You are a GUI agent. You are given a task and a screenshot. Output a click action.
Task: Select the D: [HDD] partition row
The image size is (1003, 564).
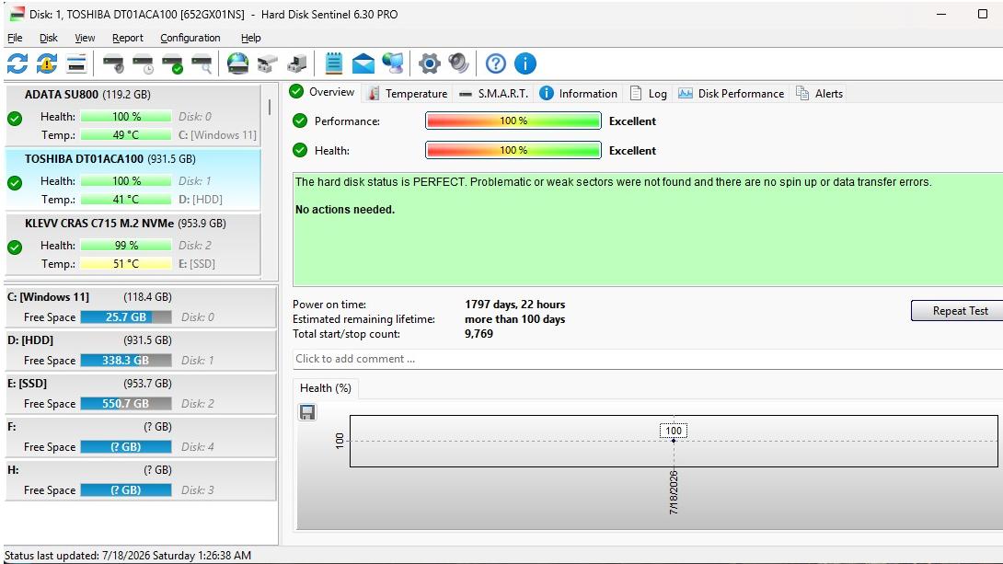click(140, 351)
